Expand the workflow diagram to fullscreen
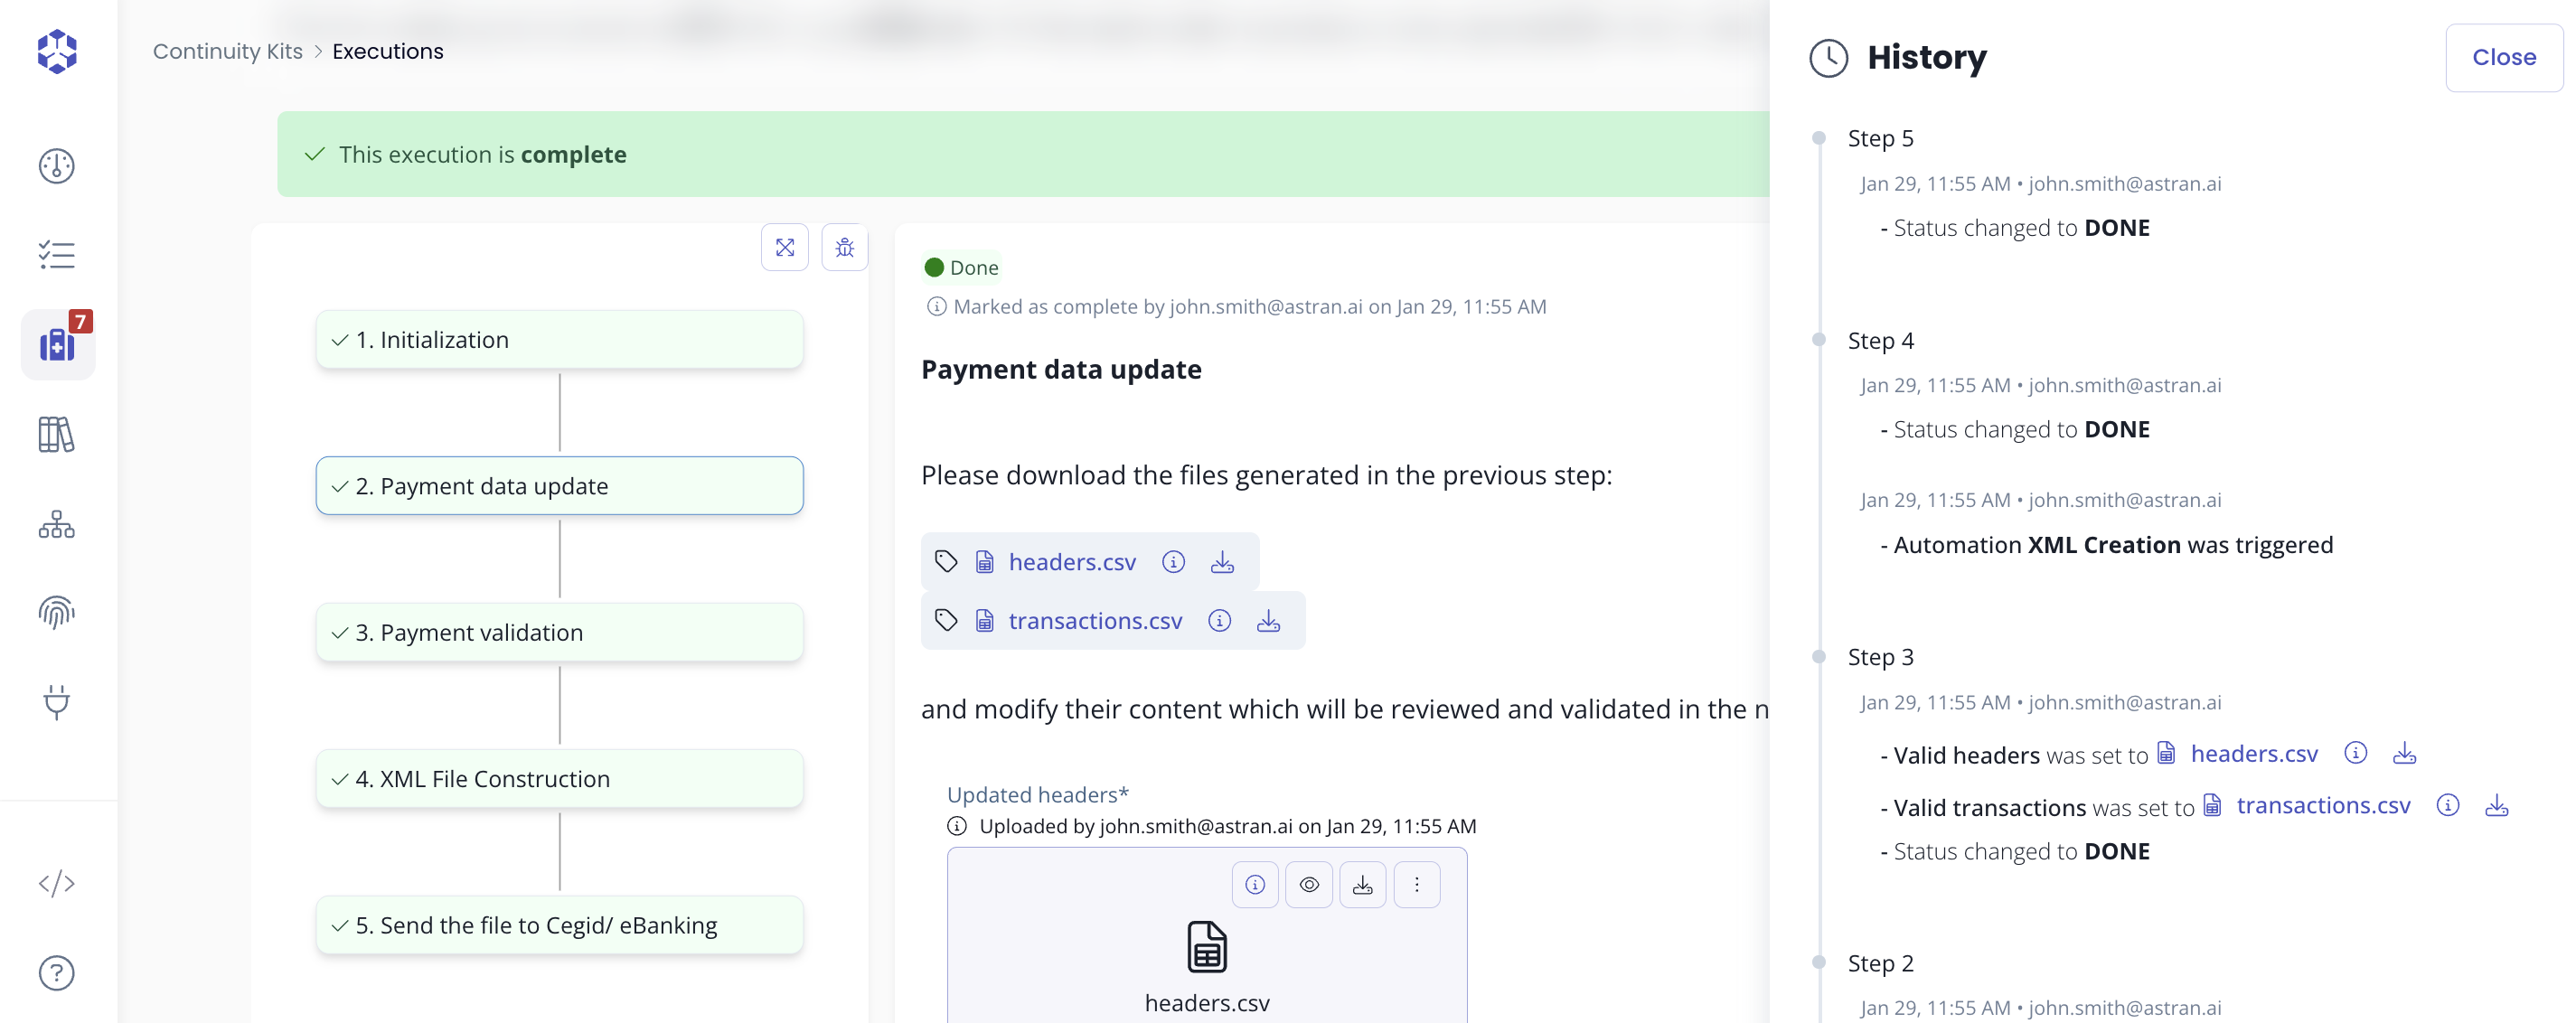Screen dimensions: 2576x1023 pyautogui.click(x=785, y=247)
